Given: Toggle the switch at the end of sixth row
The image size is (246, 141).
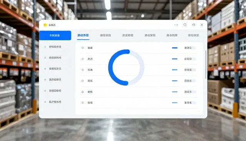Looking at the screenshot, I should coord(193,103).
